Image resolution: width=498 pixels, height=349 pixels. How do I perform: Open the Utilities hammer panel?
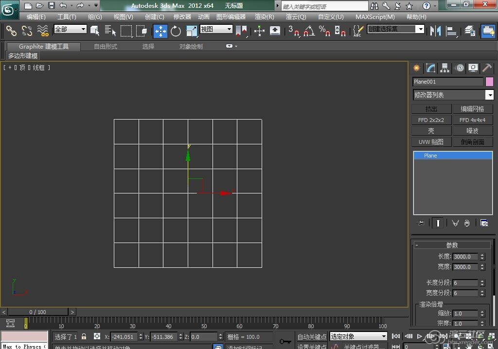(x=487, y=68)
